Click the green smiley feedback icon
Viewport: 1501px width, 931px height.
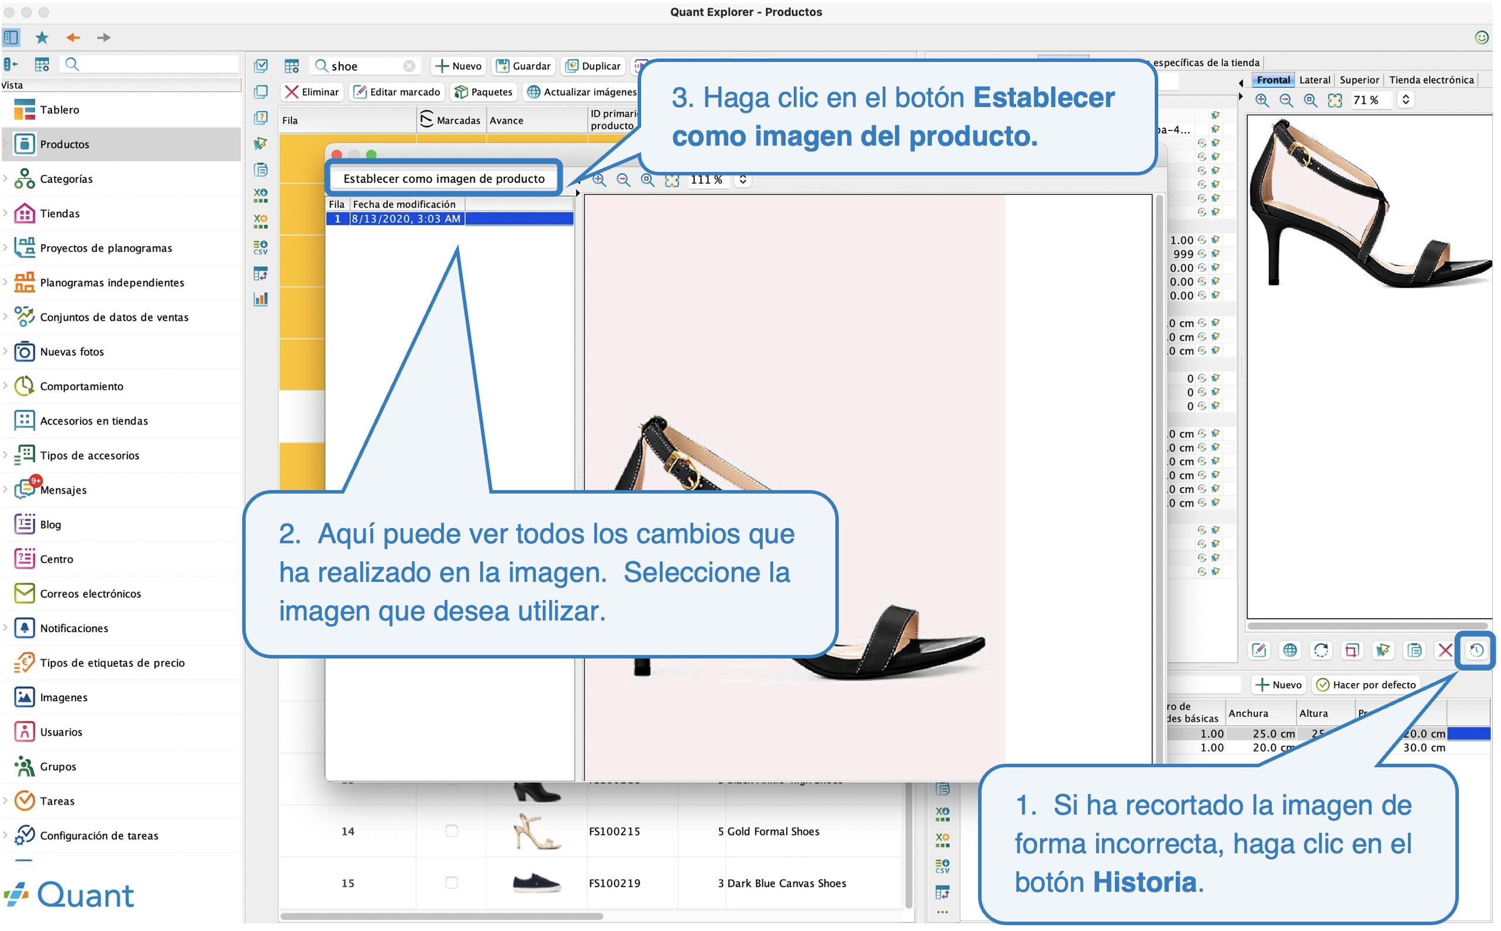pos(1481,37)
